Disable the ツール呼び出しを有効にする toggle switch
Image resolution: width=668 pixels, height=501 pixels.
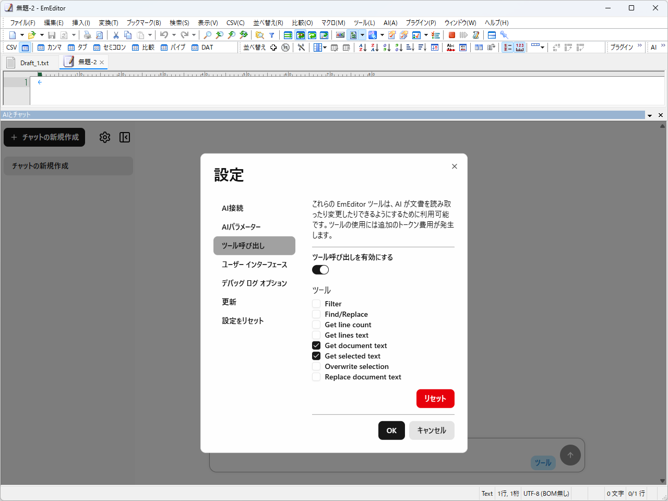tap(320, 269)
